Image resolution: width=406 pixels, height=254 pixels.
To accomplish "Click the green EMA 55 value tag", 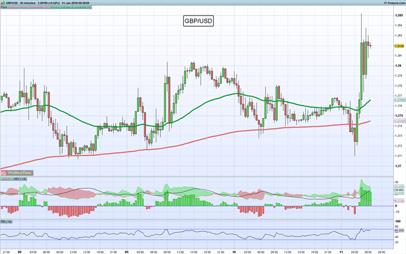I will tap(399, 100).
